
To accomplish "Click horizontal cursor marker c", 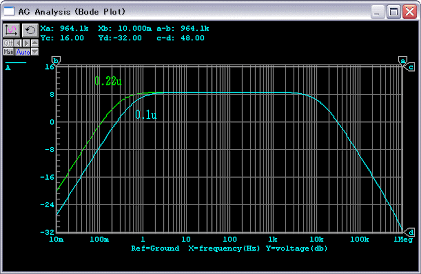I will coord(410,67).
